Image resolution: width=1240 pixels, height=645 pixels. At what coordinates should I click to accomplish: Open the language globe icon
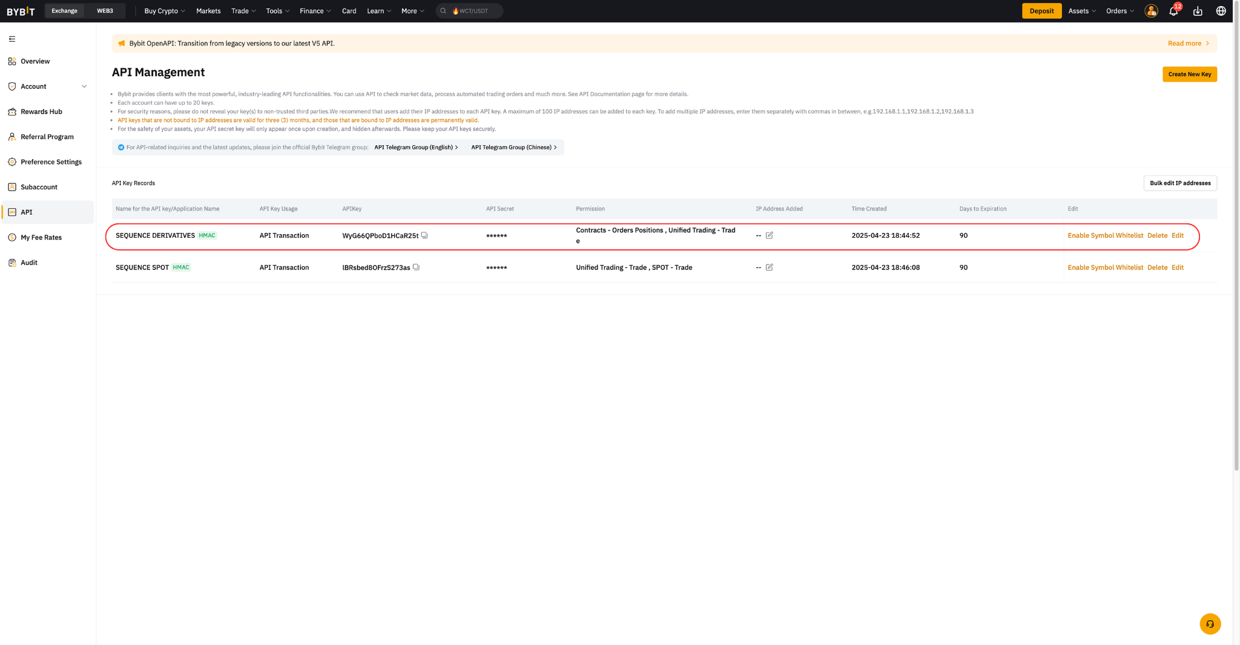coord(1221,11)
